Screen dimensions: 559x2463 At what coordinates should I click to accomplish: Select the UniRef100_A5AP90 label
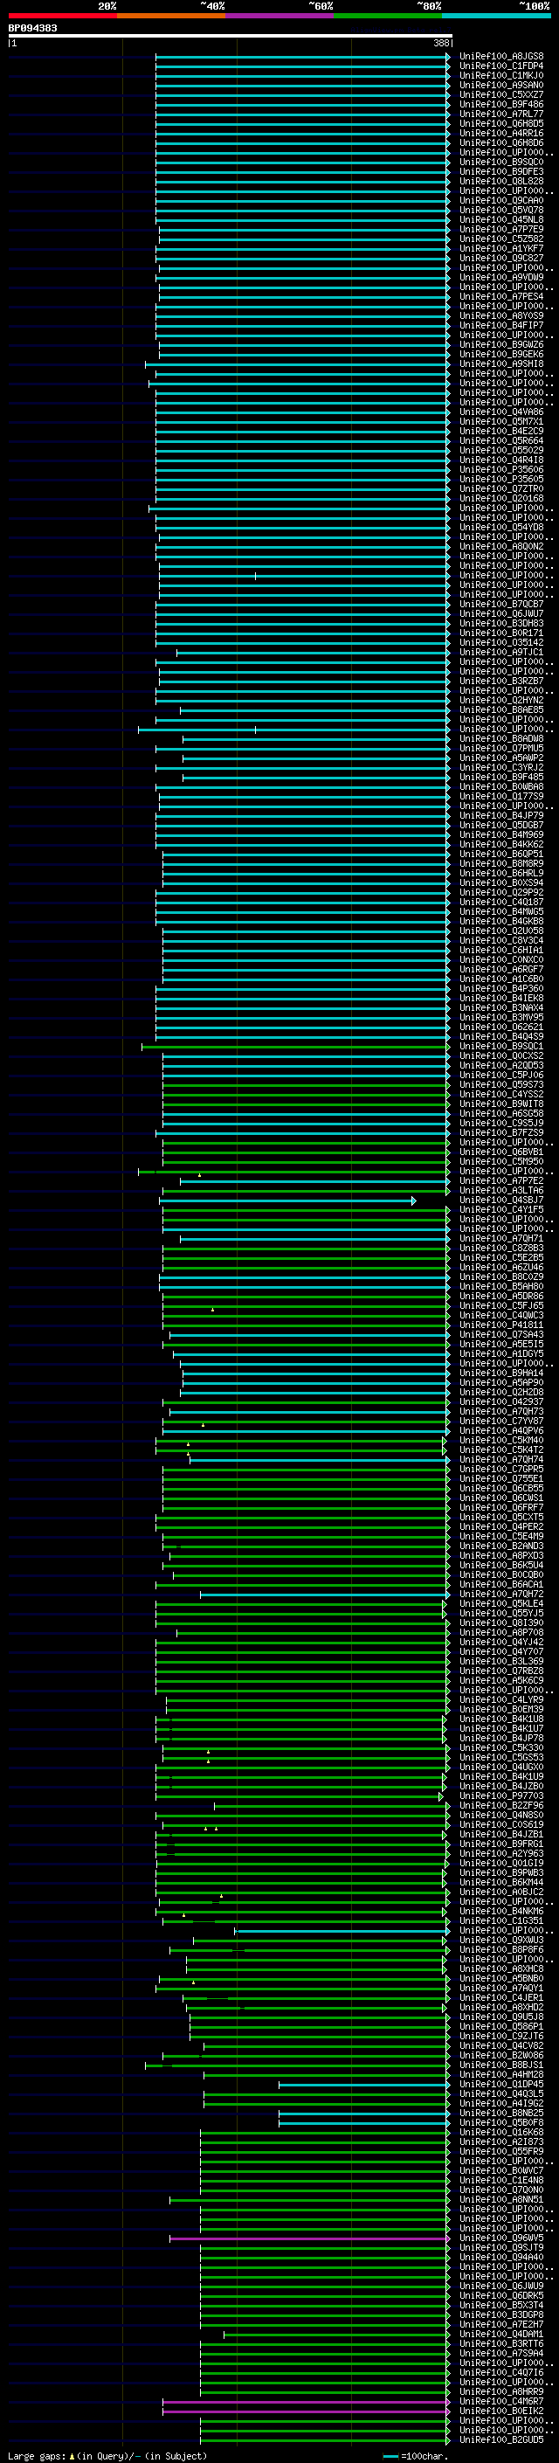[501, 1382]
